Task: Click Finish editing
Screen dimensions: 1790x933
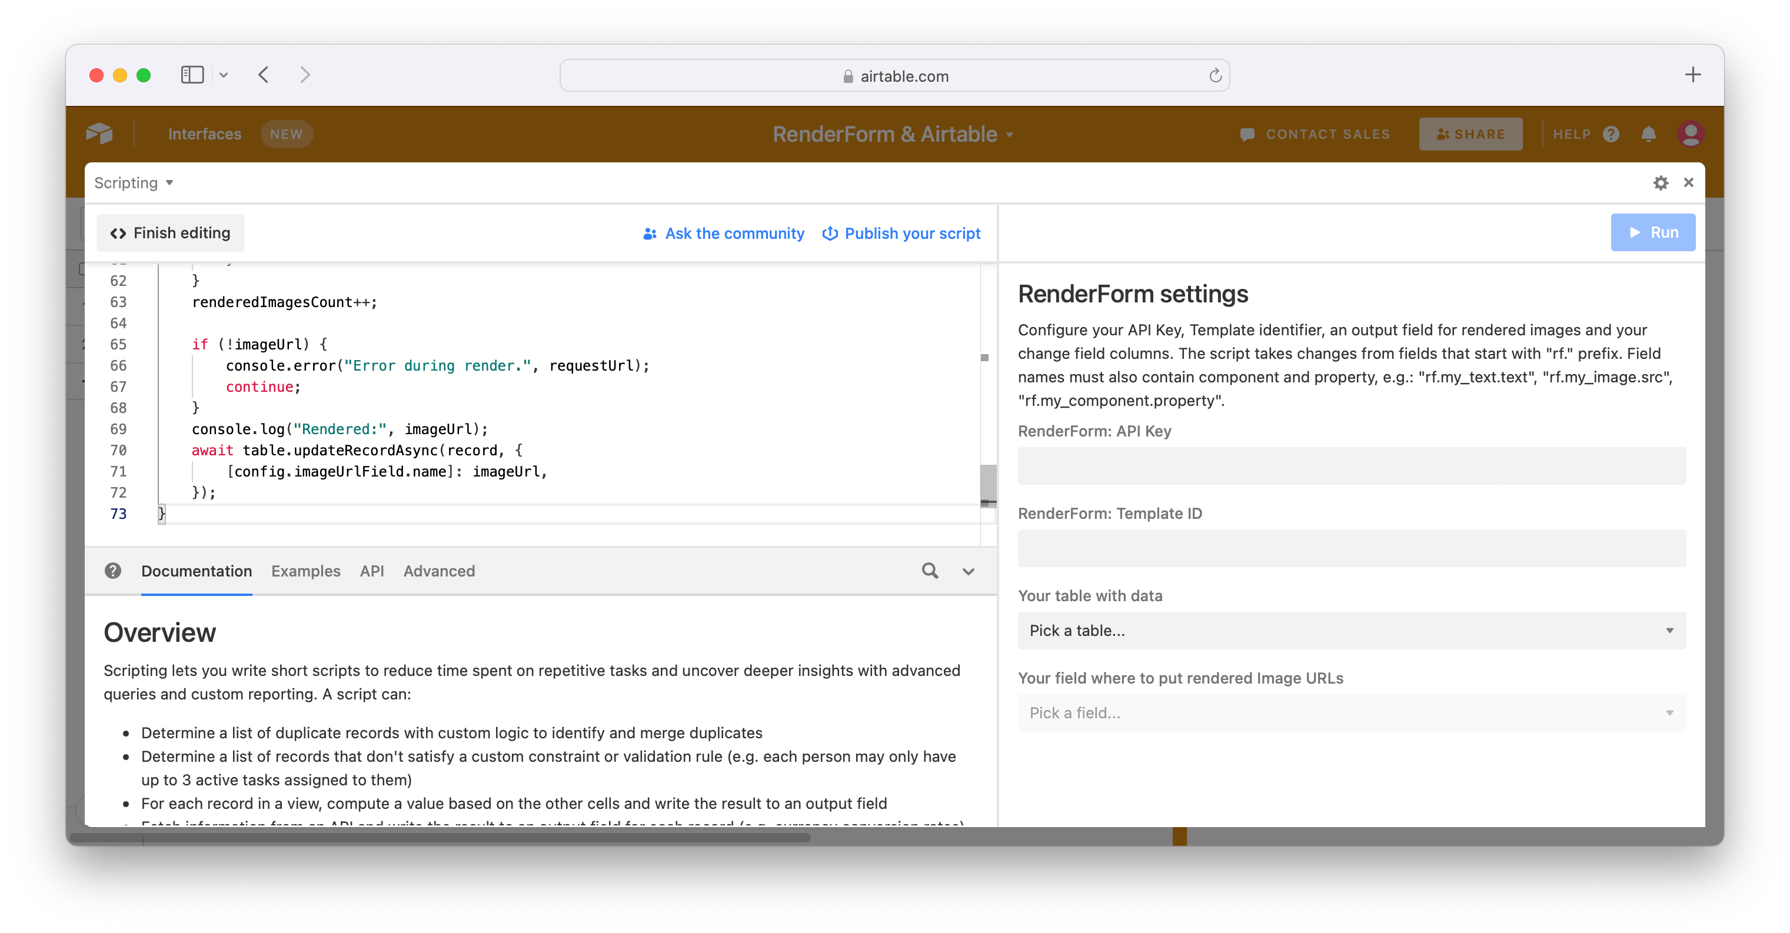Action: pos(170,233)
